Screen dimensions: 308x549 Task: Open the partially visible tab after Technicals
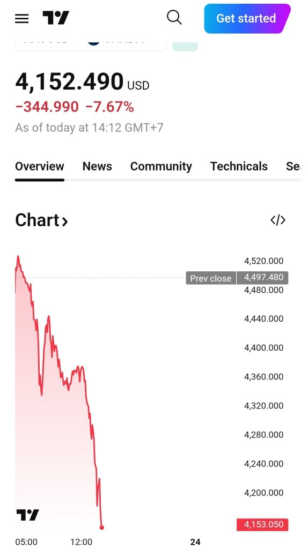[293, 166]
